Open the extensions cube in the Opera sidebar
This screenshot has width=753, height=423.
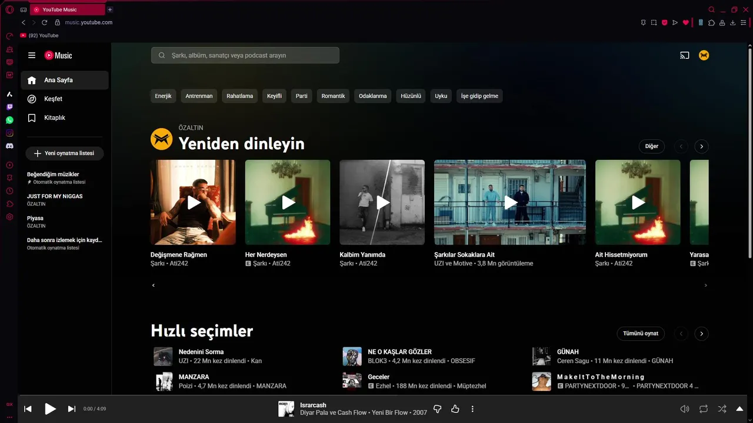(9, 204)
